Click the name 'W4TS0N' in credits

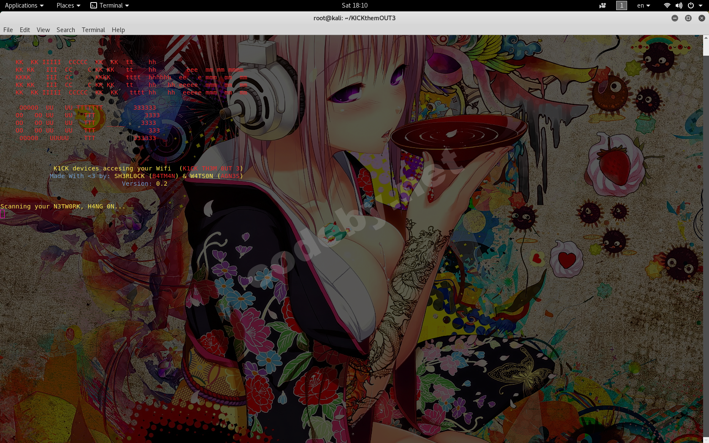(201, 176)
